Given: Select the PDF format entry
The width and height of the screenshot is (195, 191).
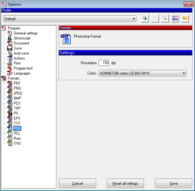Looking at the screenshot, I should click(17, 83).
